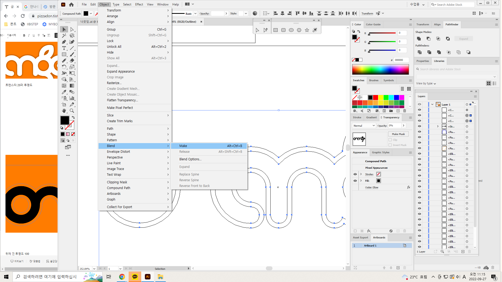Open the library selection dropdown
Viewport: 502px width, 282px height.
456,77
